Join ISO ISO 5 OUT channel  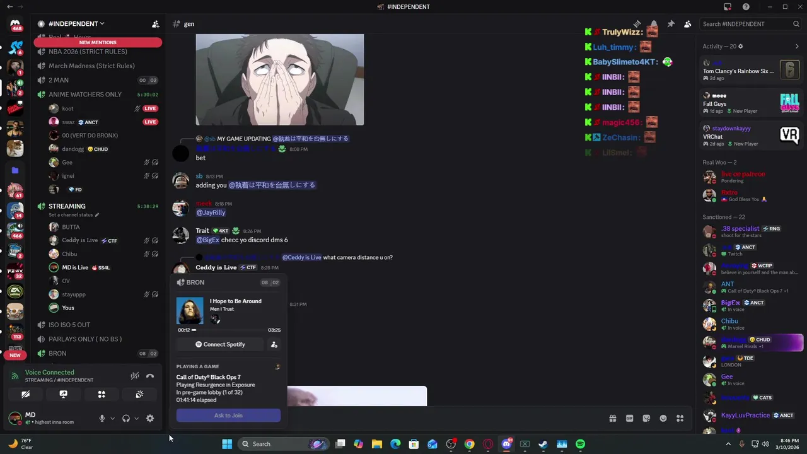click(x=98, y=325)
